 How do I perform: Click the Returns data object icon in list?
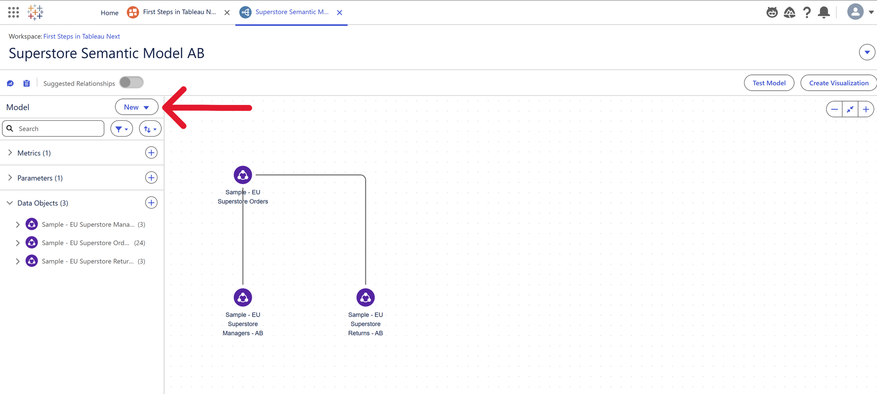(x=32, y=261)
